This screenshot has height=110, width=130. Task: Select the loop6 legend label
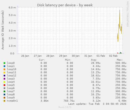[x=11, y=88]
